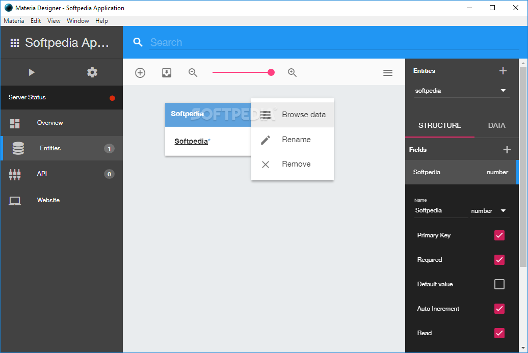Switch to the DATA tab

coord(497,125)
